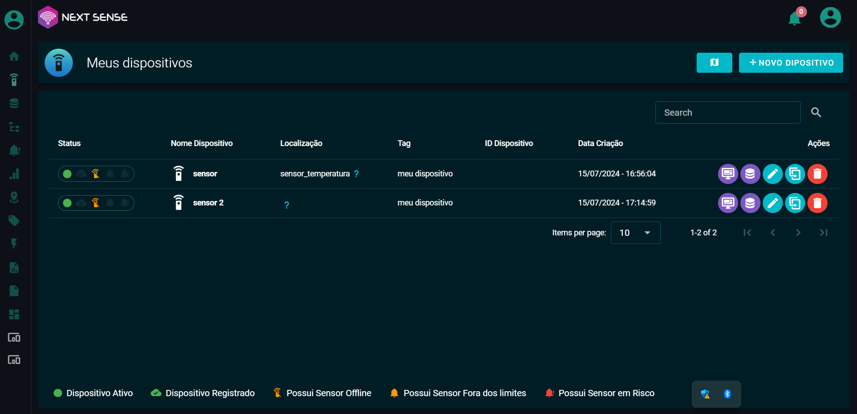857x414 pixels.
Task: Click Meus dispositivos header round icon
Action: click(x=59, y=63)
